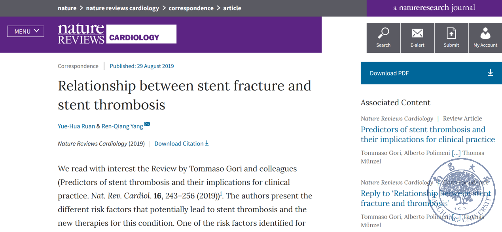This screenshot has height=232, width=502.
Task: Open Download Citation link
Action: [x=181, y=143]
